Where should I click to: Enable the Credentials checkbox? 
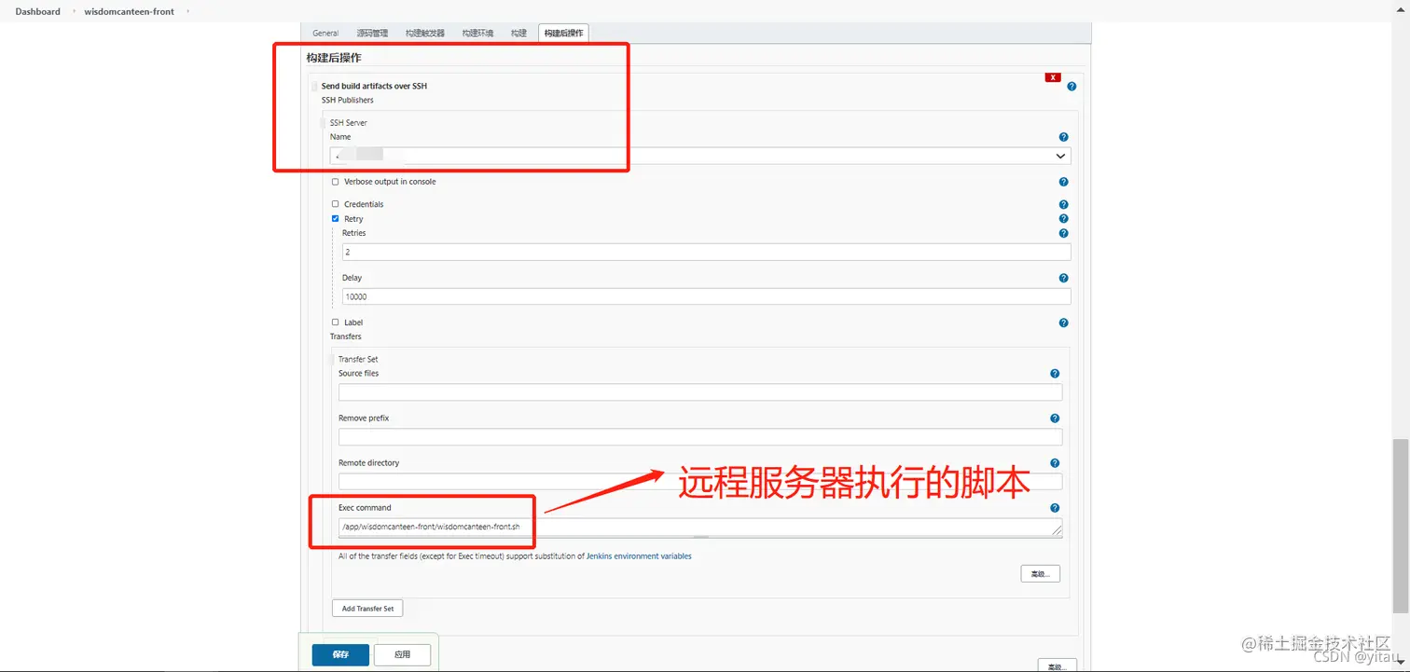coord(336,204)
